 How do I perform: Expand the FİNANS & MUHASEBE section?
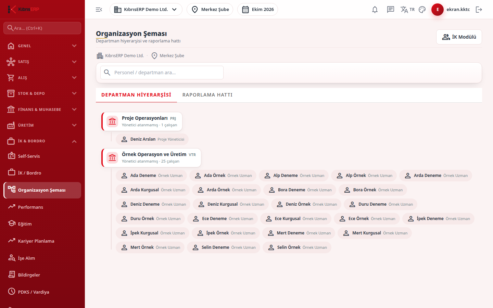(x=42, y=110)
